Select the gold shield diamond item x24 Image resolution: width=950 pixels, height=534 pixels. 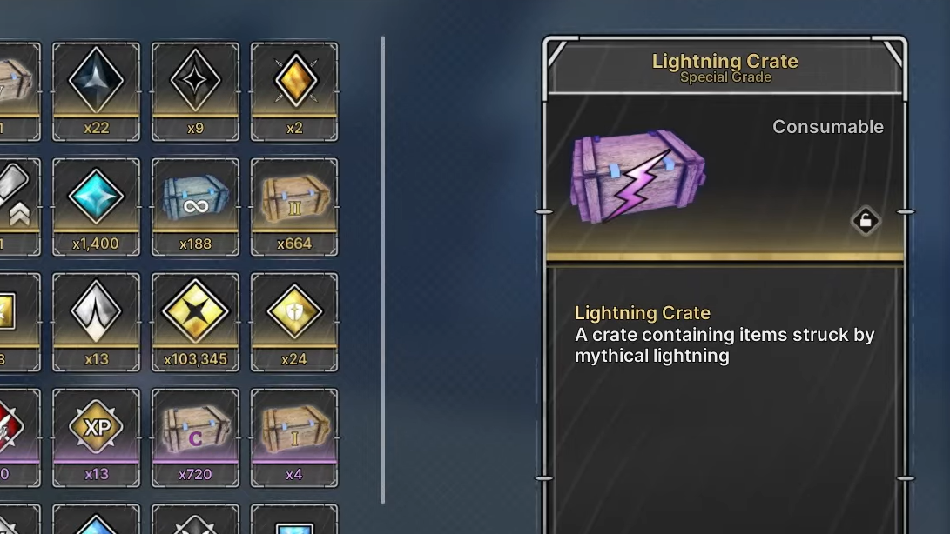(294, 322)
